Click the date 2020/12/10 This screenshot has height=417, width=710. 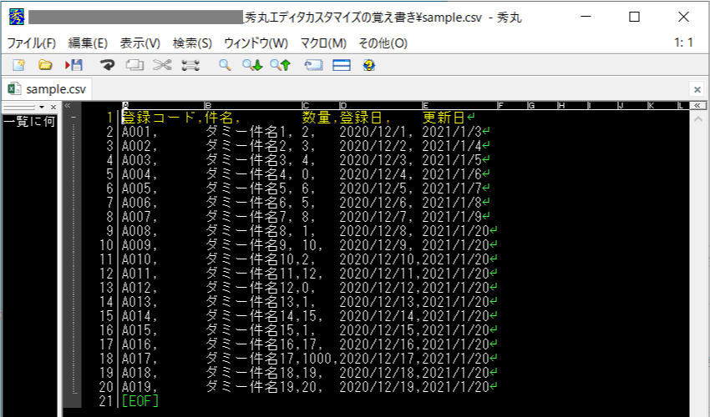point(377,259)
